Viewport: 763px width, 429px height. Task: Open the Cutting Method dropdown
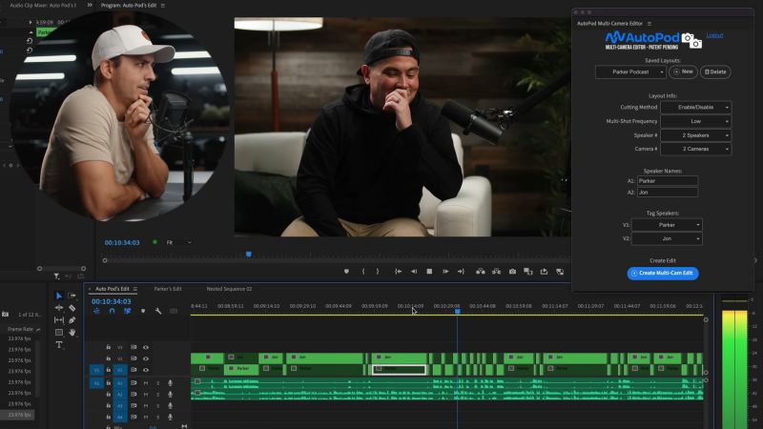click(695, 108)
